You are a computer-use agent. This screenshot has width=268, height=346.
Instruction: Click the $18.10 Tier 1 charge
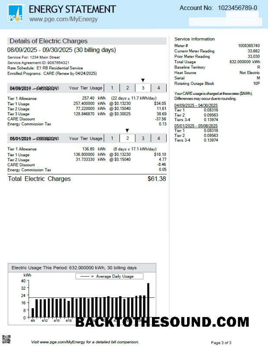160,155
